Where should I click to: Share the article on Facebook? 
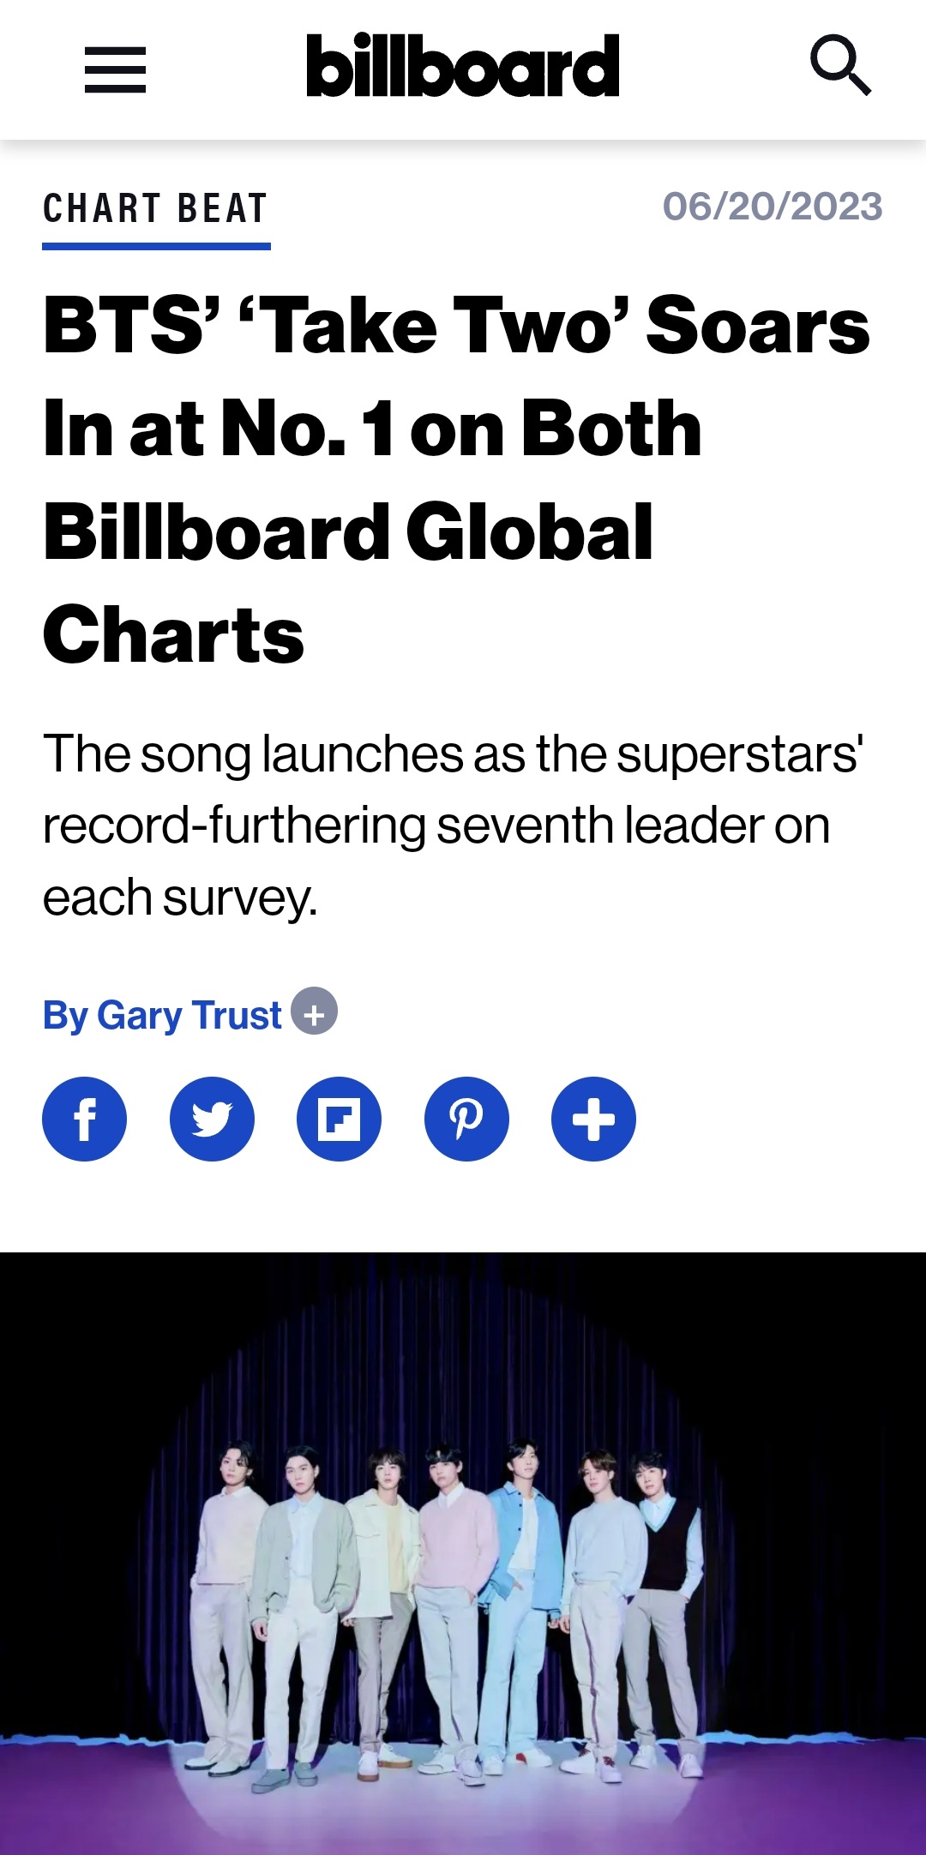point(84,1119)
